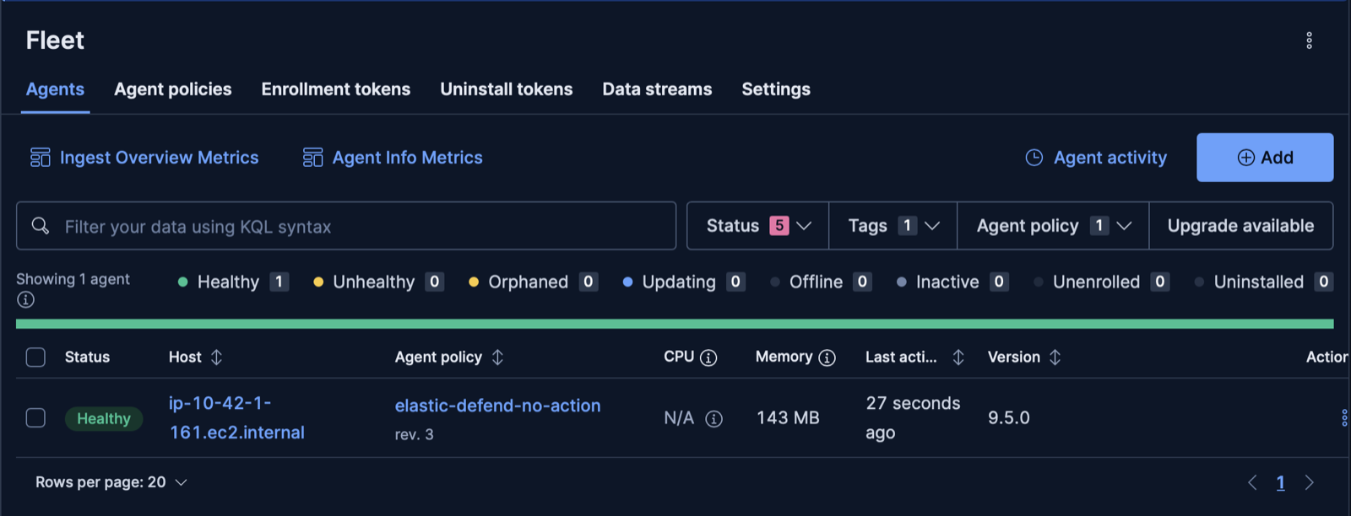Click the Unenrolled status summary label
This screenshot has width=1351, height=516.
pos(1096,282)
